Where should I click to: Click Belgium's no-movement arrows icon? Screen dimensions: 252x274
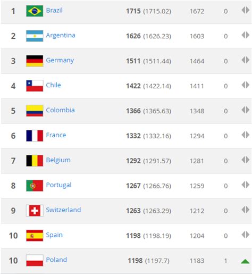(x=246, y=160)
